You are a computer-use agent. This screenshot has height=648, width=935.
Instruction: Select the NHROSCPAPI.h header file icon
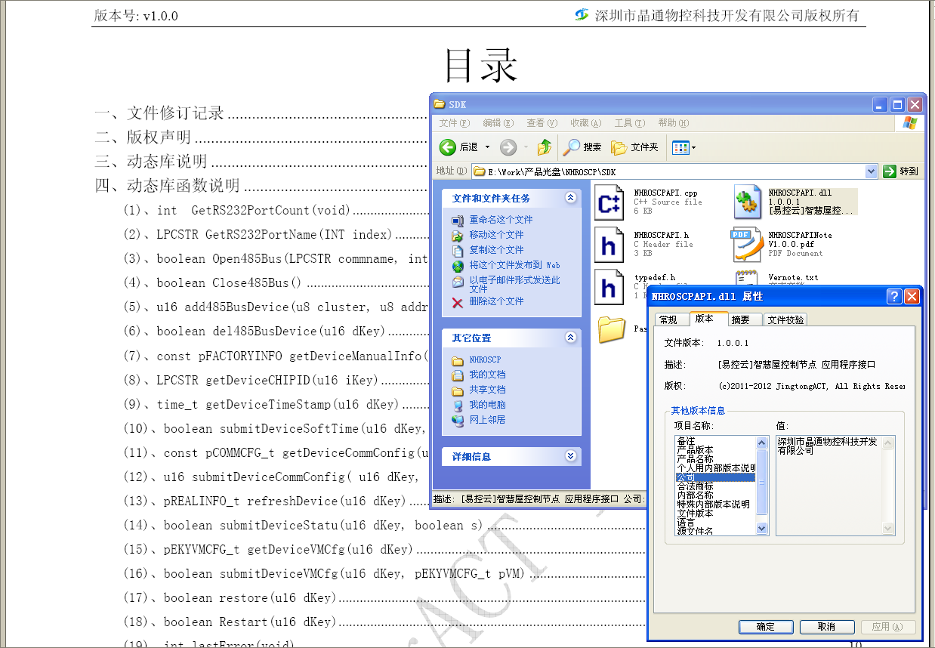(x=609, y=245)
